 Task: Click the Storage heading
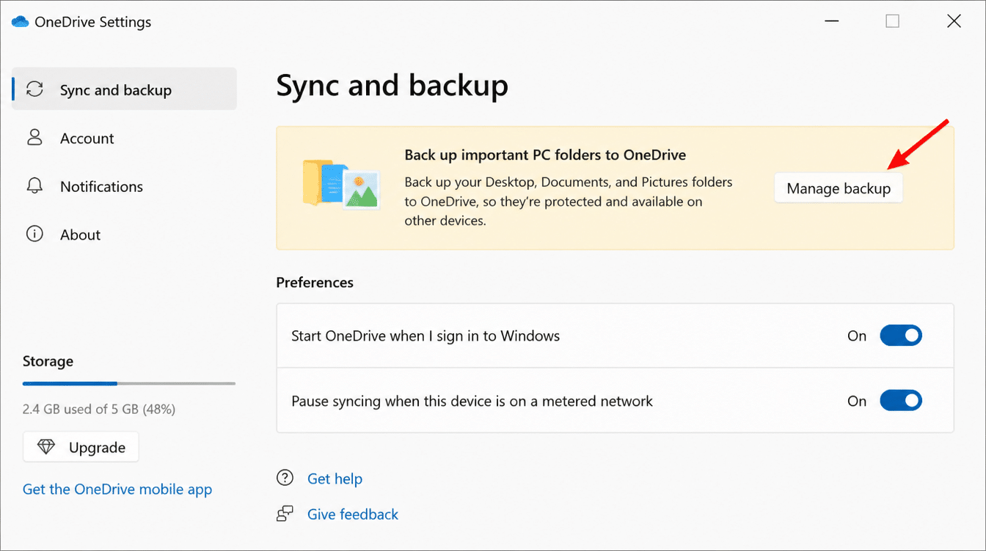click(x=48, y=361)
